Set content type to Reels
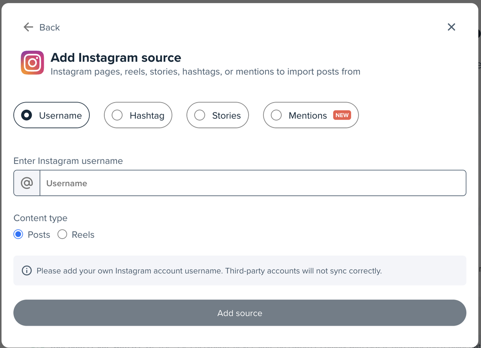This screenshot has width=481, height=348. tap(62, 235)
